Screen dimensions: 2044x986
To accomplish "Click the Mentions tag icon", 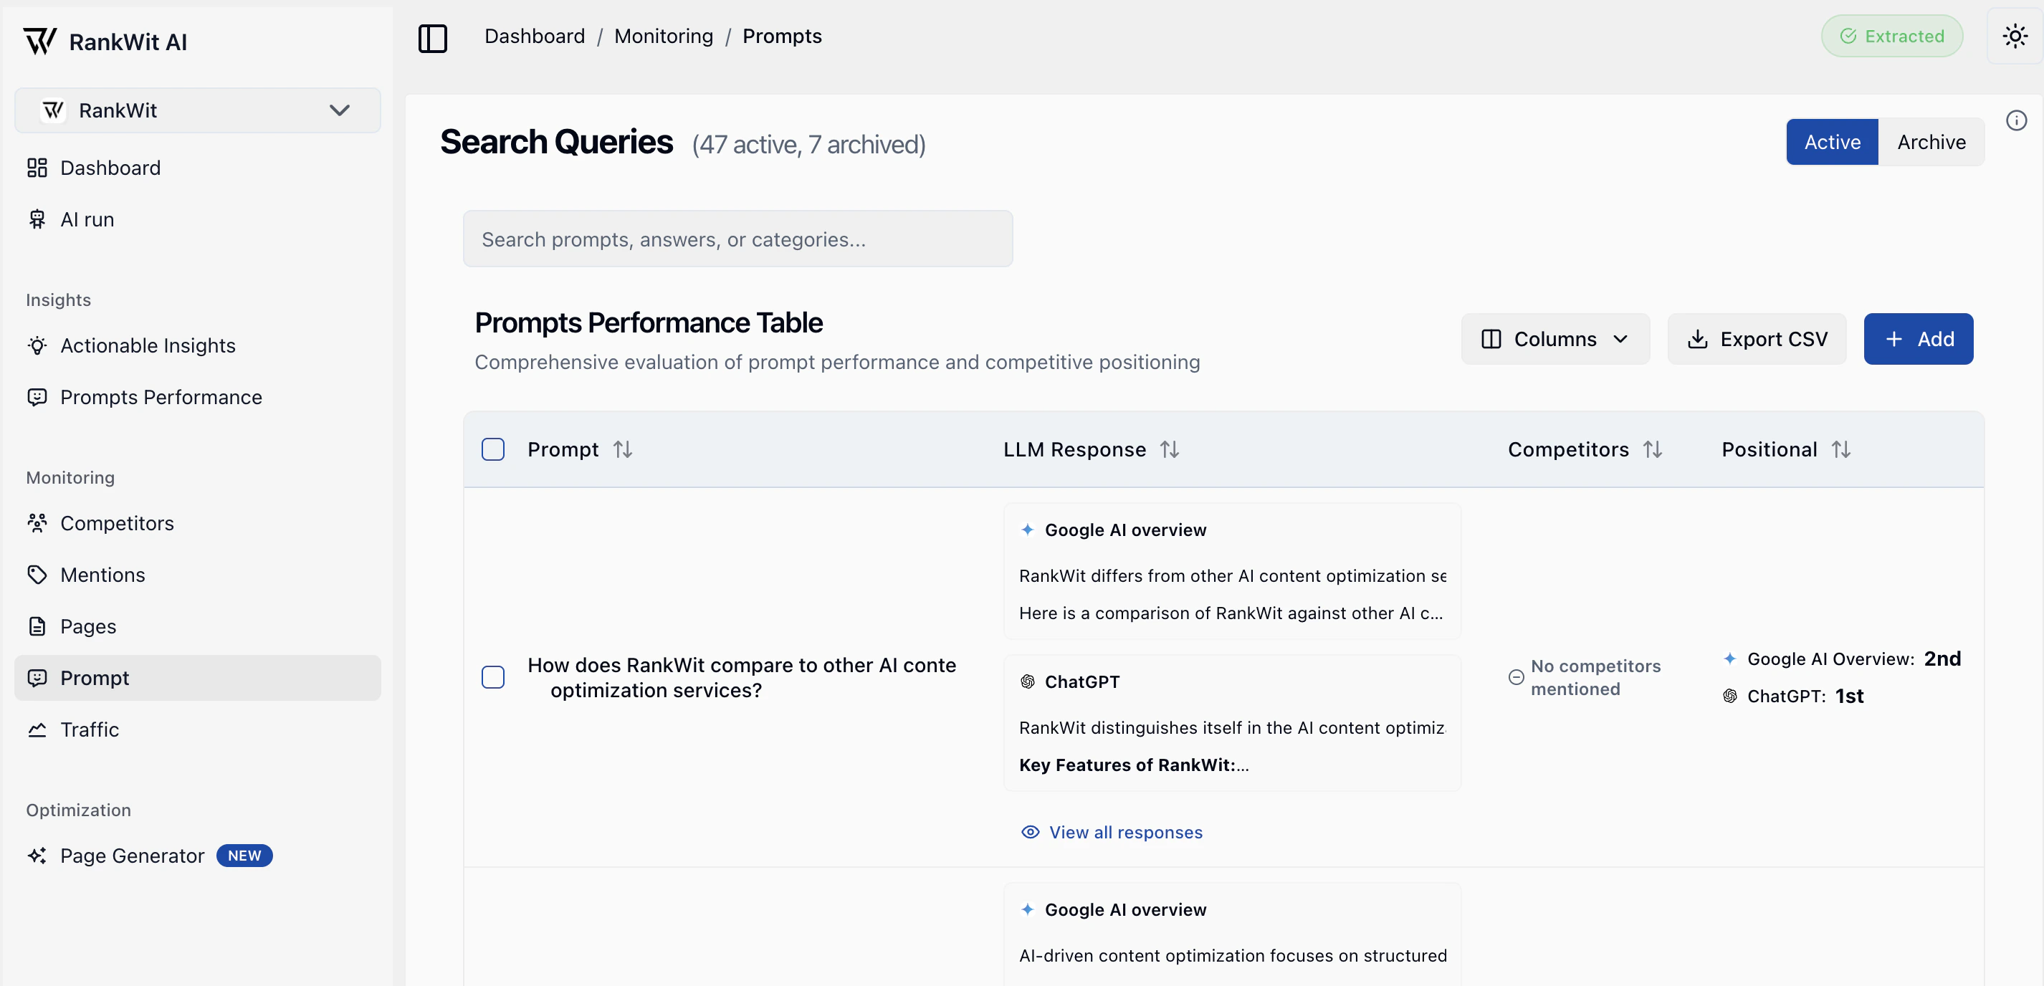I will [37, 574].
